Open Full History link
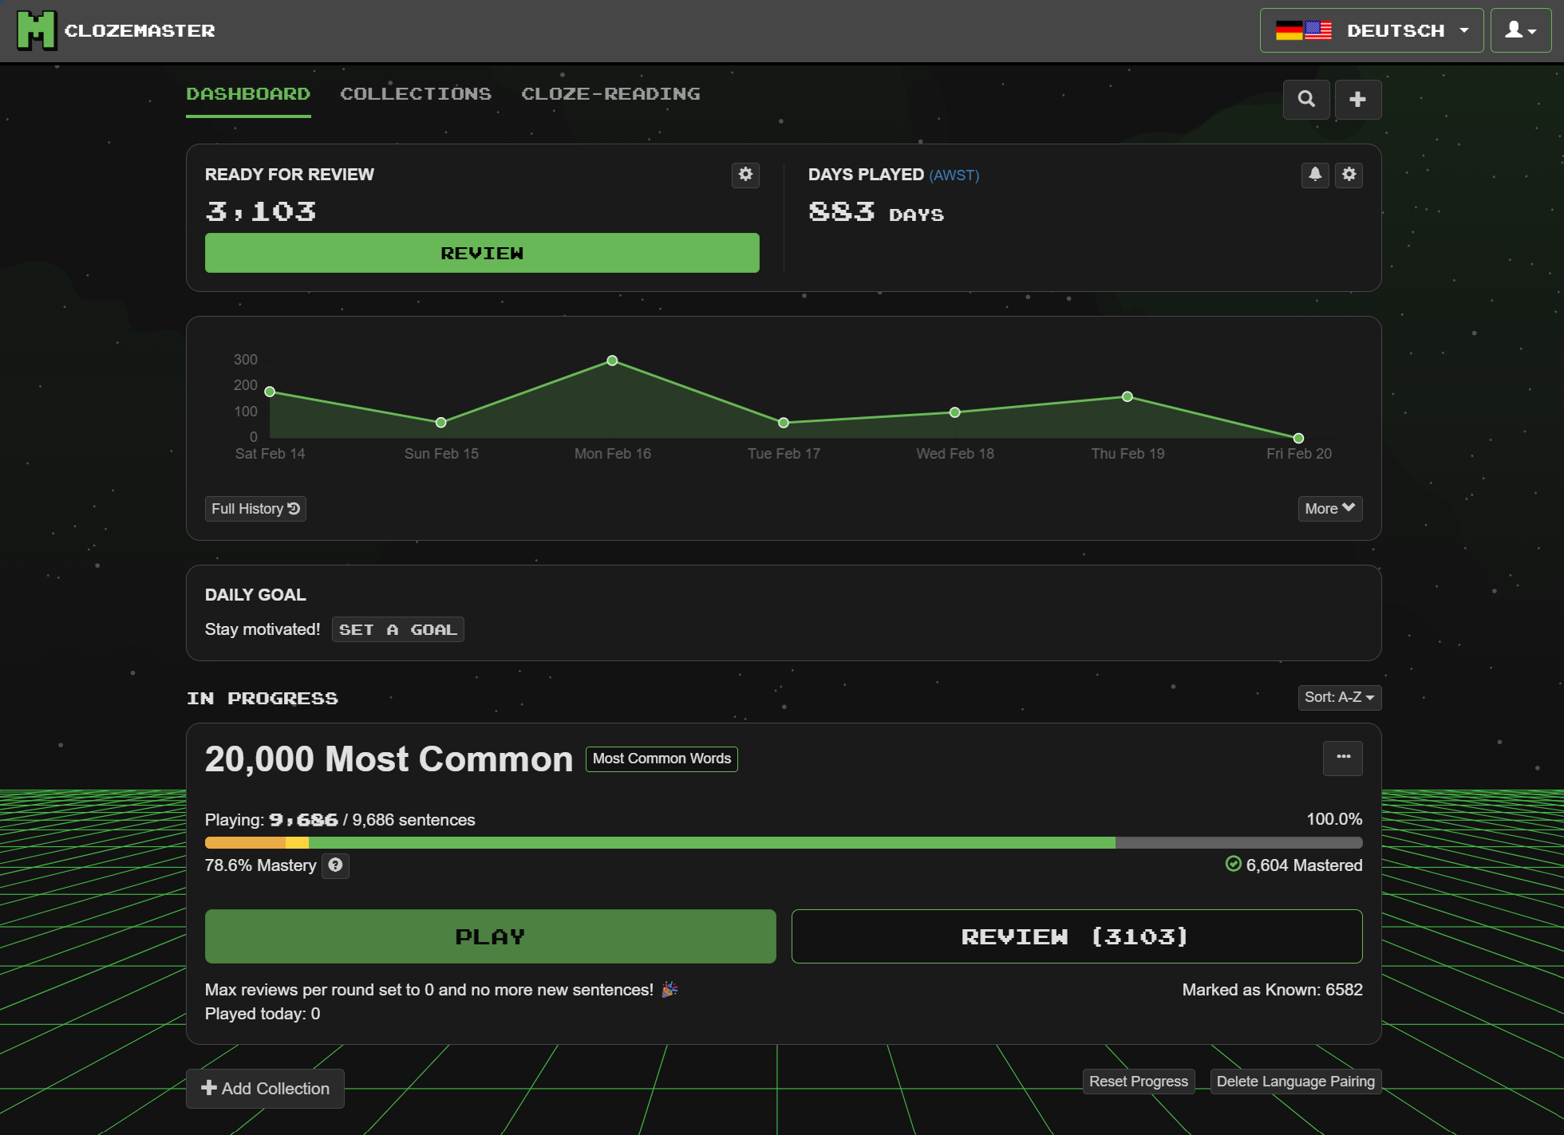The height and width of the screenshot is (1135, 1564). [x=255, y=508]
